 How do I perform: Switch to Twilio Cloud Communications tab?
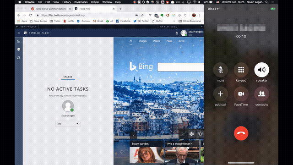[x=50, y=9]
